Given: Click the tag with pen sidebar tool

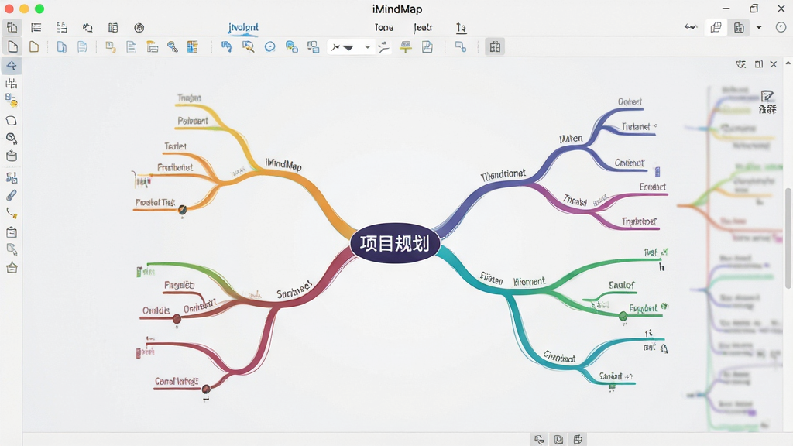Looking at the screenshot, I should [11, 249].
